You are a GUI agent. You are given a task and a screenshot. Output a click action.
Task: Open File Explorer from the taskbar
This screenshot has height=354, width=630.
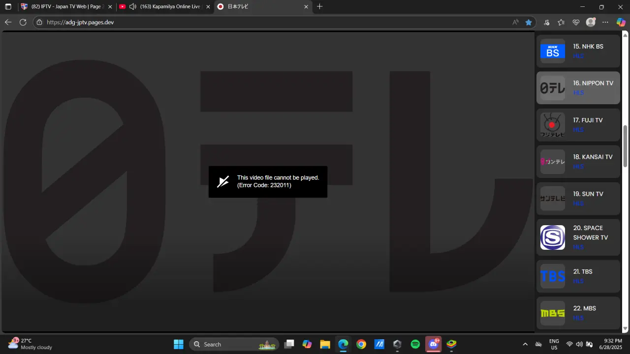tap(325, 344)
